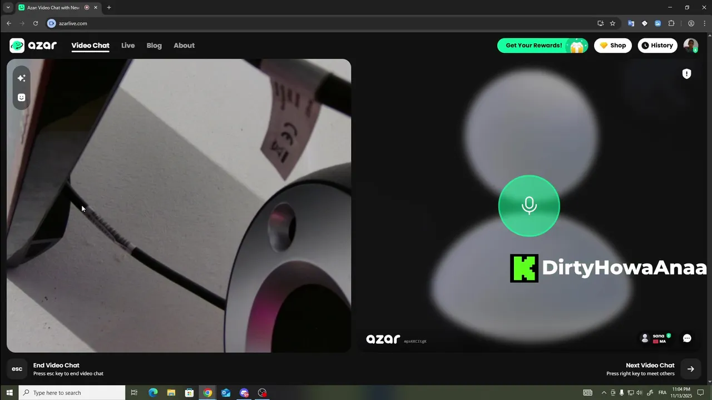Select the Azar: Video Chat browser tab
The width and height of the screenshot is (712, 400).
[58, 7]
